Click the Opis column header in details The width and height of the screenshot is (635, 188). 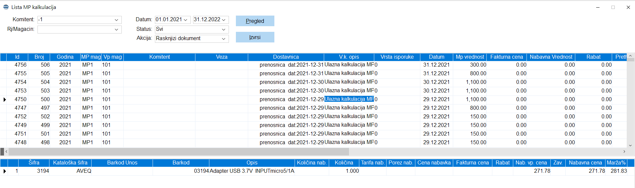[x=252, y=163]
